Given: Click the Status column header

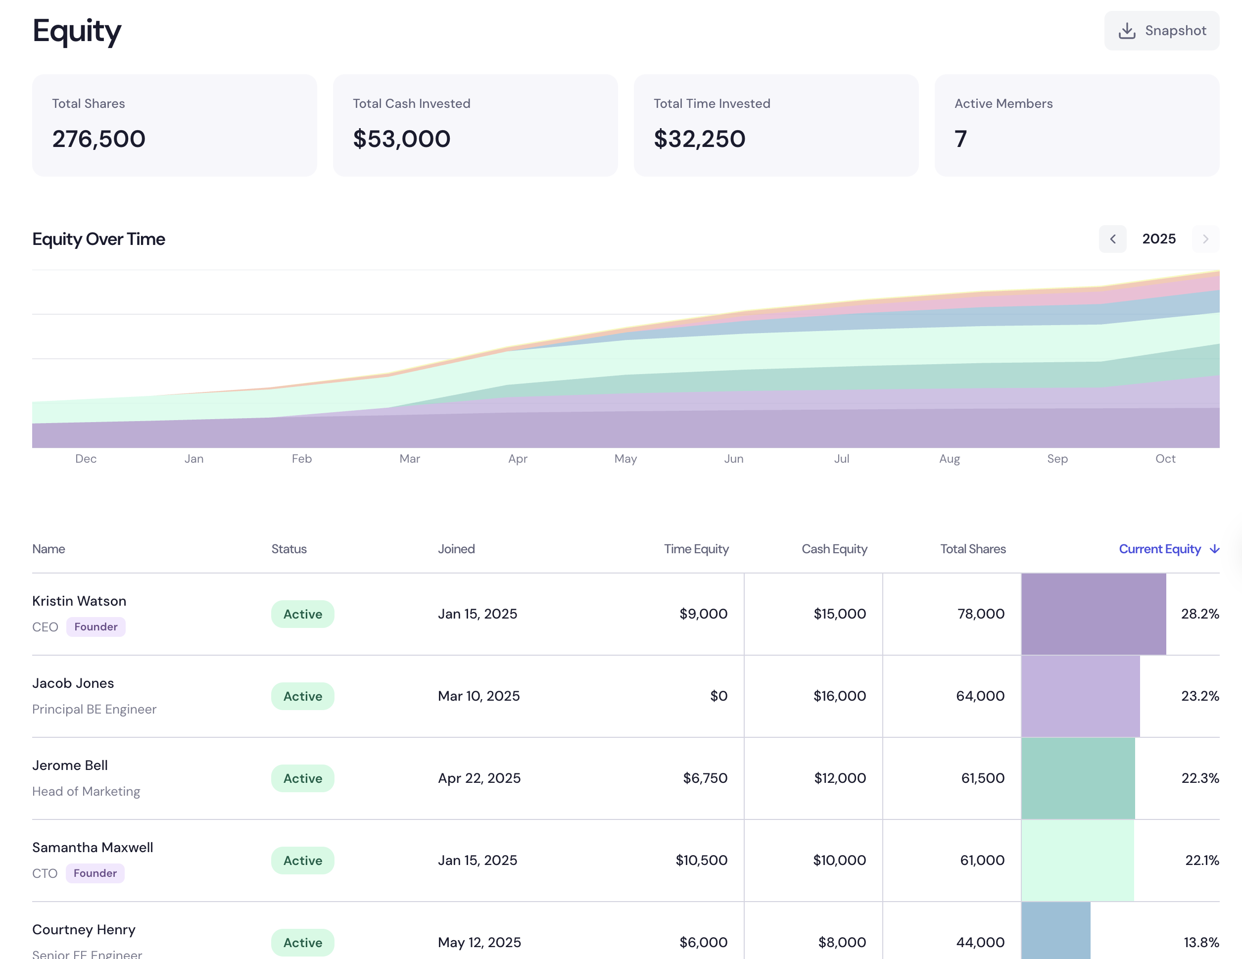Looking at the screenshot, I should click(289, 549).
